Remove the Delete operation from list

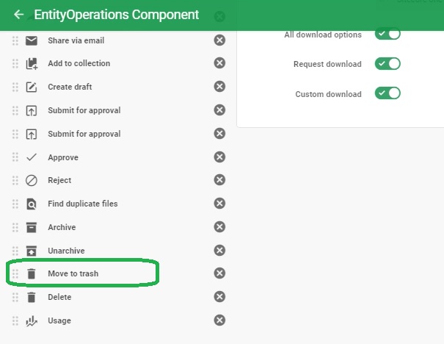pos(219,297)
